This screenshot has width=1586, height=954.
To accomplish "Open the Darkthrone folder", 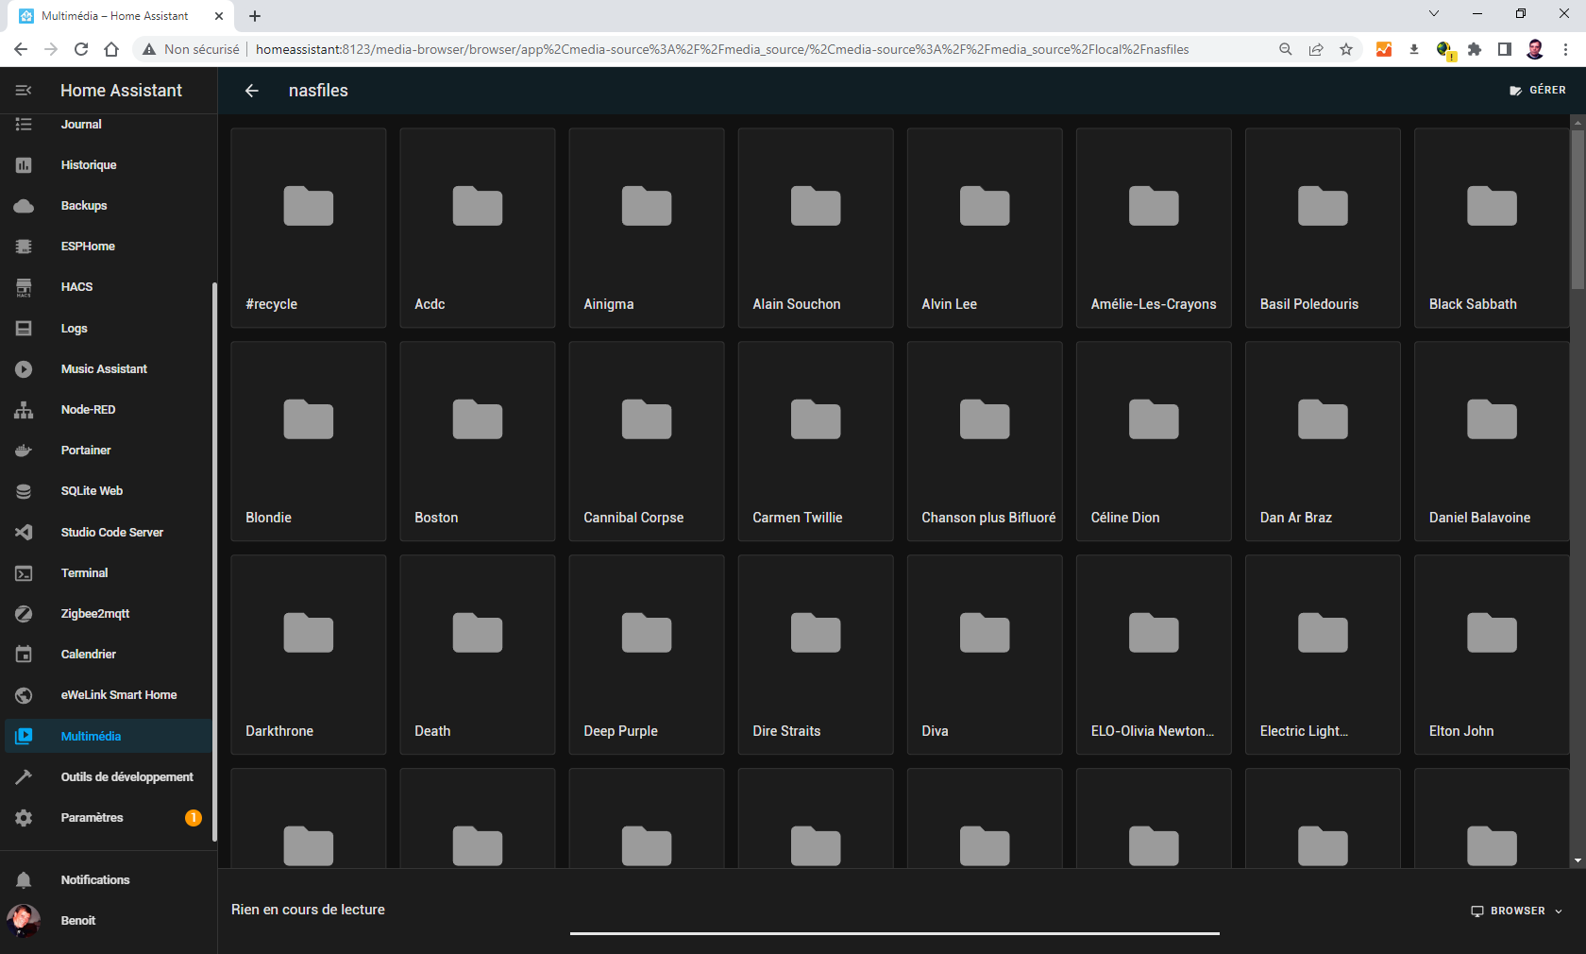I will (309, 655).
